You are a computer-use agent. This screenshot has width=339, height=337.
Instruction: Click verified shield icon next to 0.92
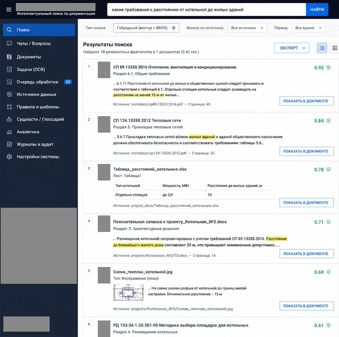tap(328, 68)
